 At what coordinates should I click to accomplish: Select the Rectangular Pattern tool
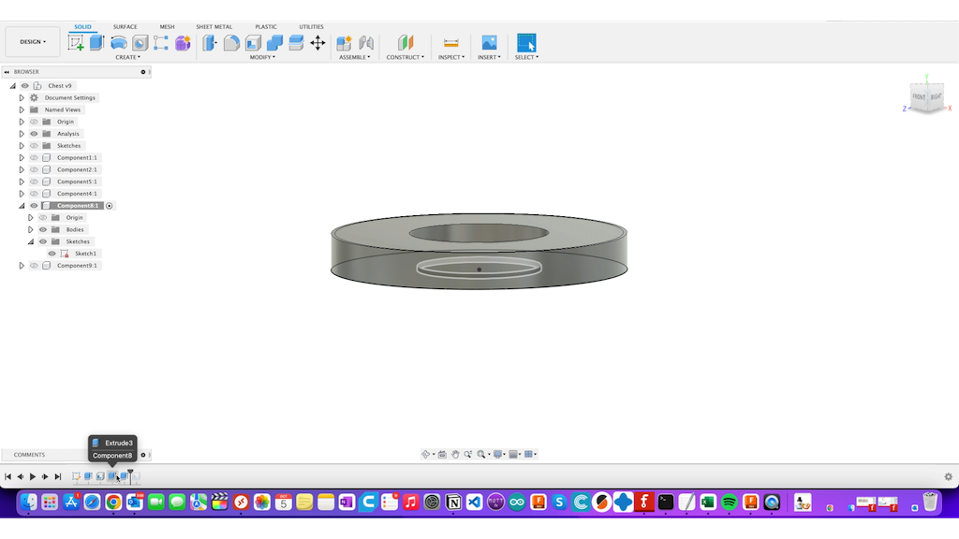coord(161,43)
